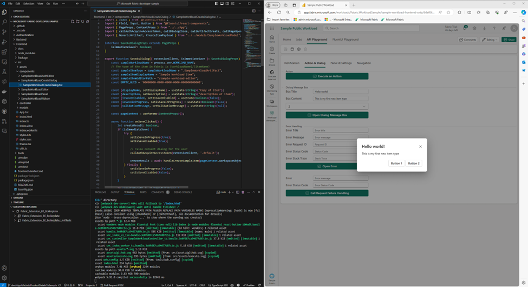Close the Hello world dialog
The width and height of the screenshot is (528, 287).
click(x=420, y=147)
